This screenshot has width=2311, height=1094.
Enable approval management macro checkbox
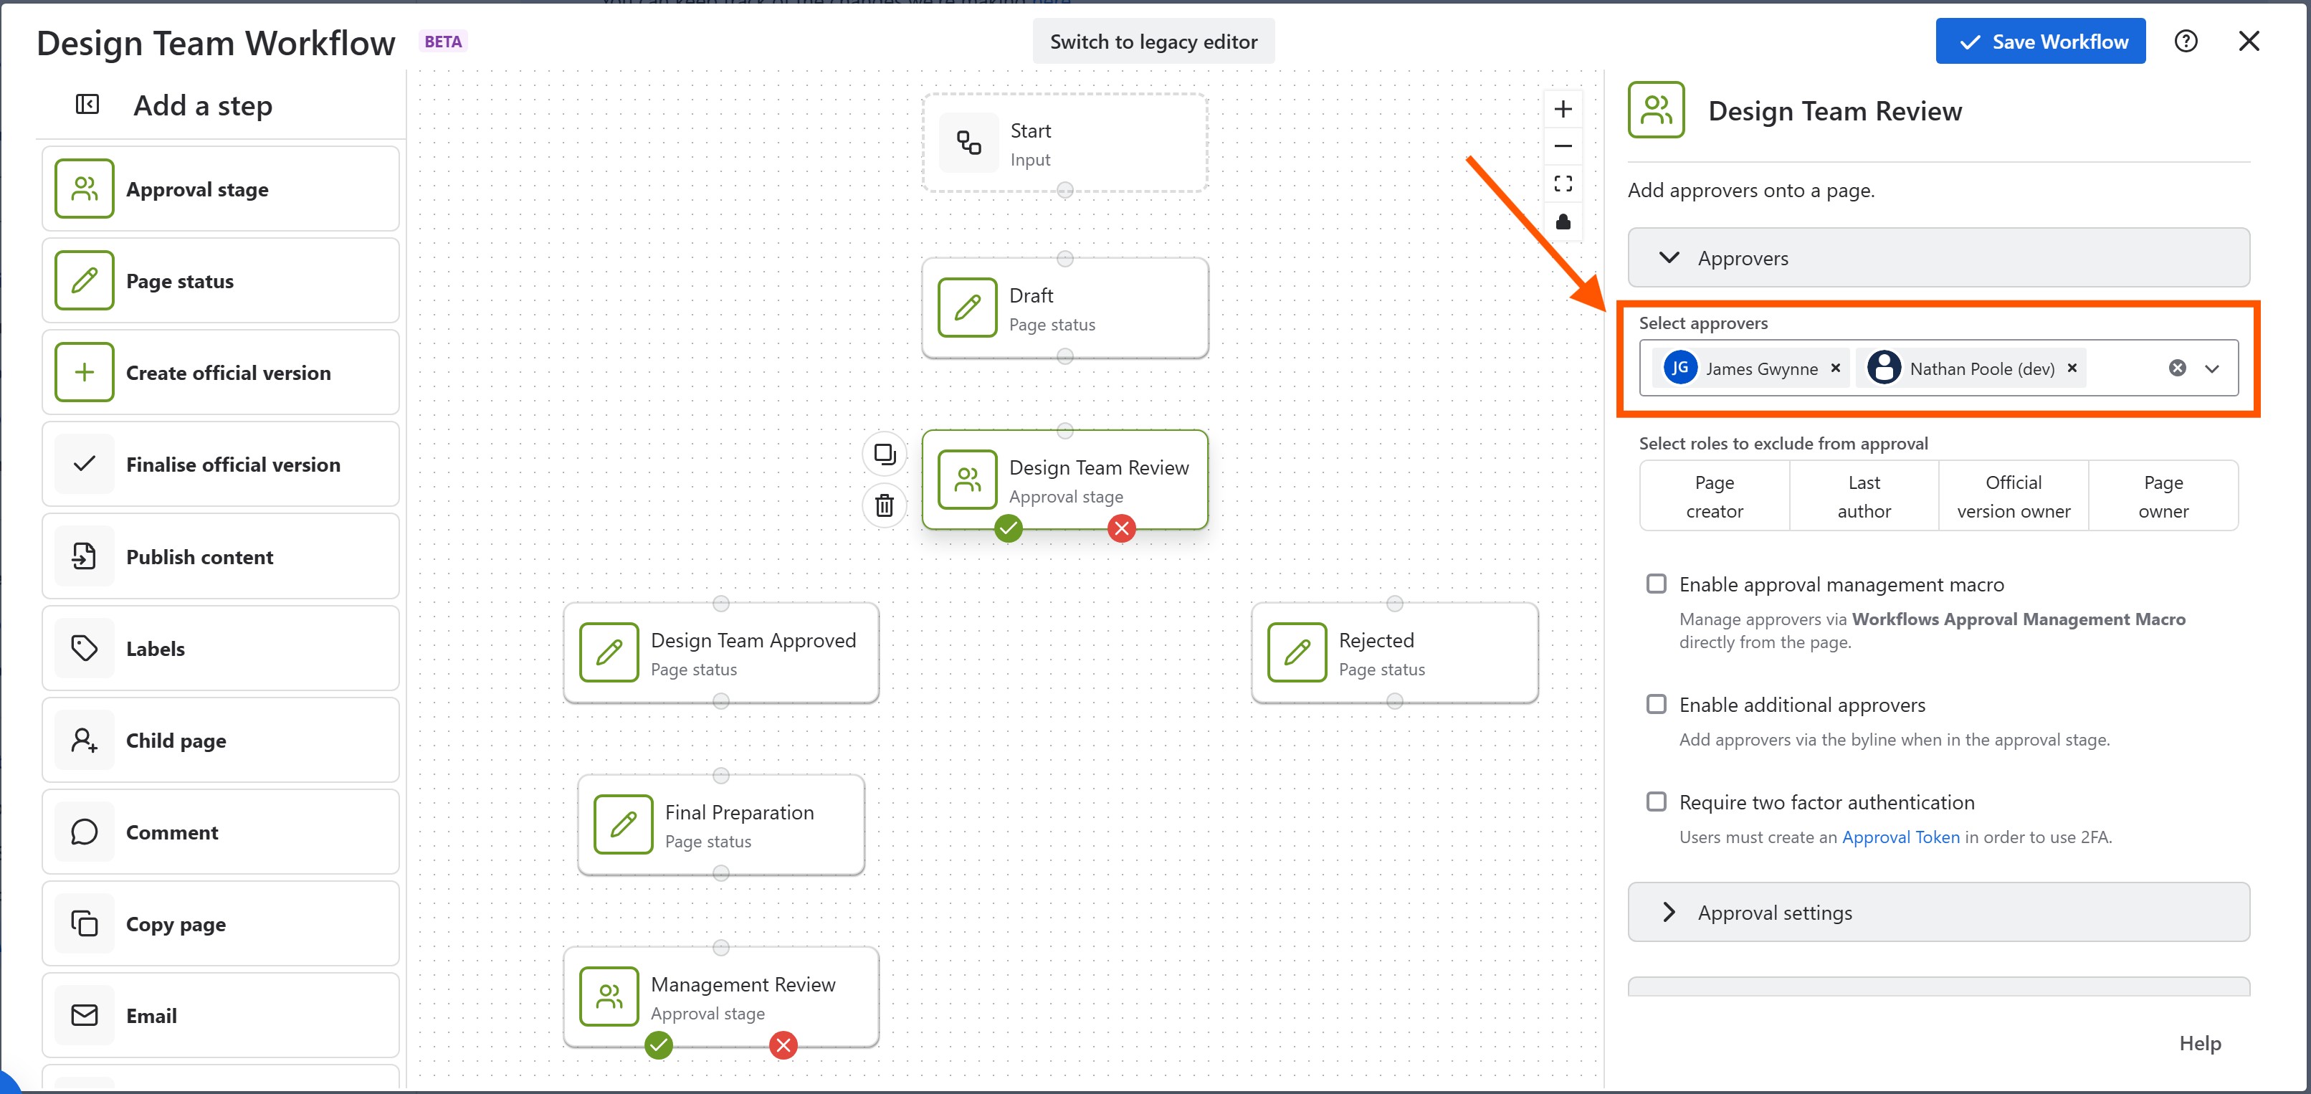[1656, 584]
